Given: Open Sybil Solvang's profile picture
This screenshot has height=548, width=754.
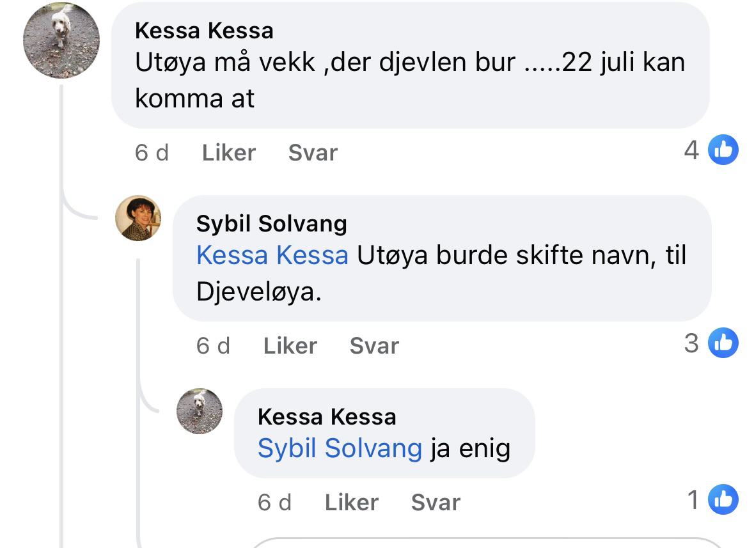Looking at the screenshot, I should (x=138, y=218).
